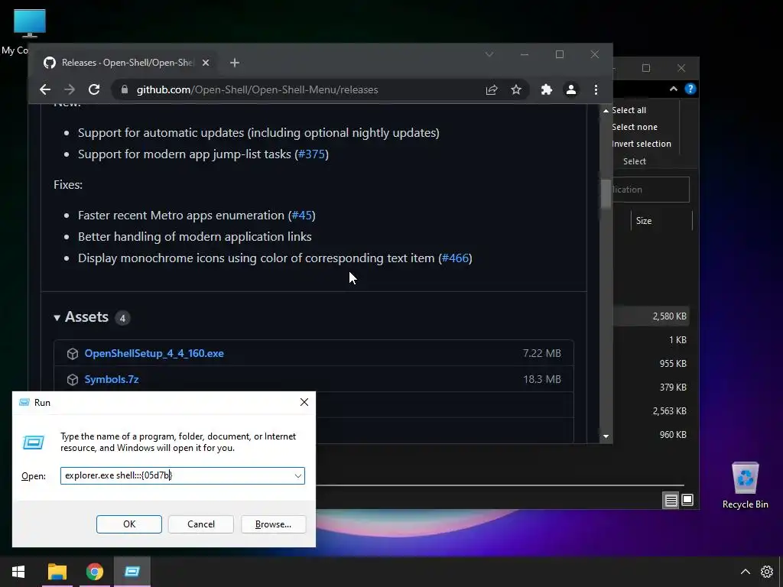Open Chrome extensions puzzle icon
The image size is (783, 587).
tap(546, 90)
